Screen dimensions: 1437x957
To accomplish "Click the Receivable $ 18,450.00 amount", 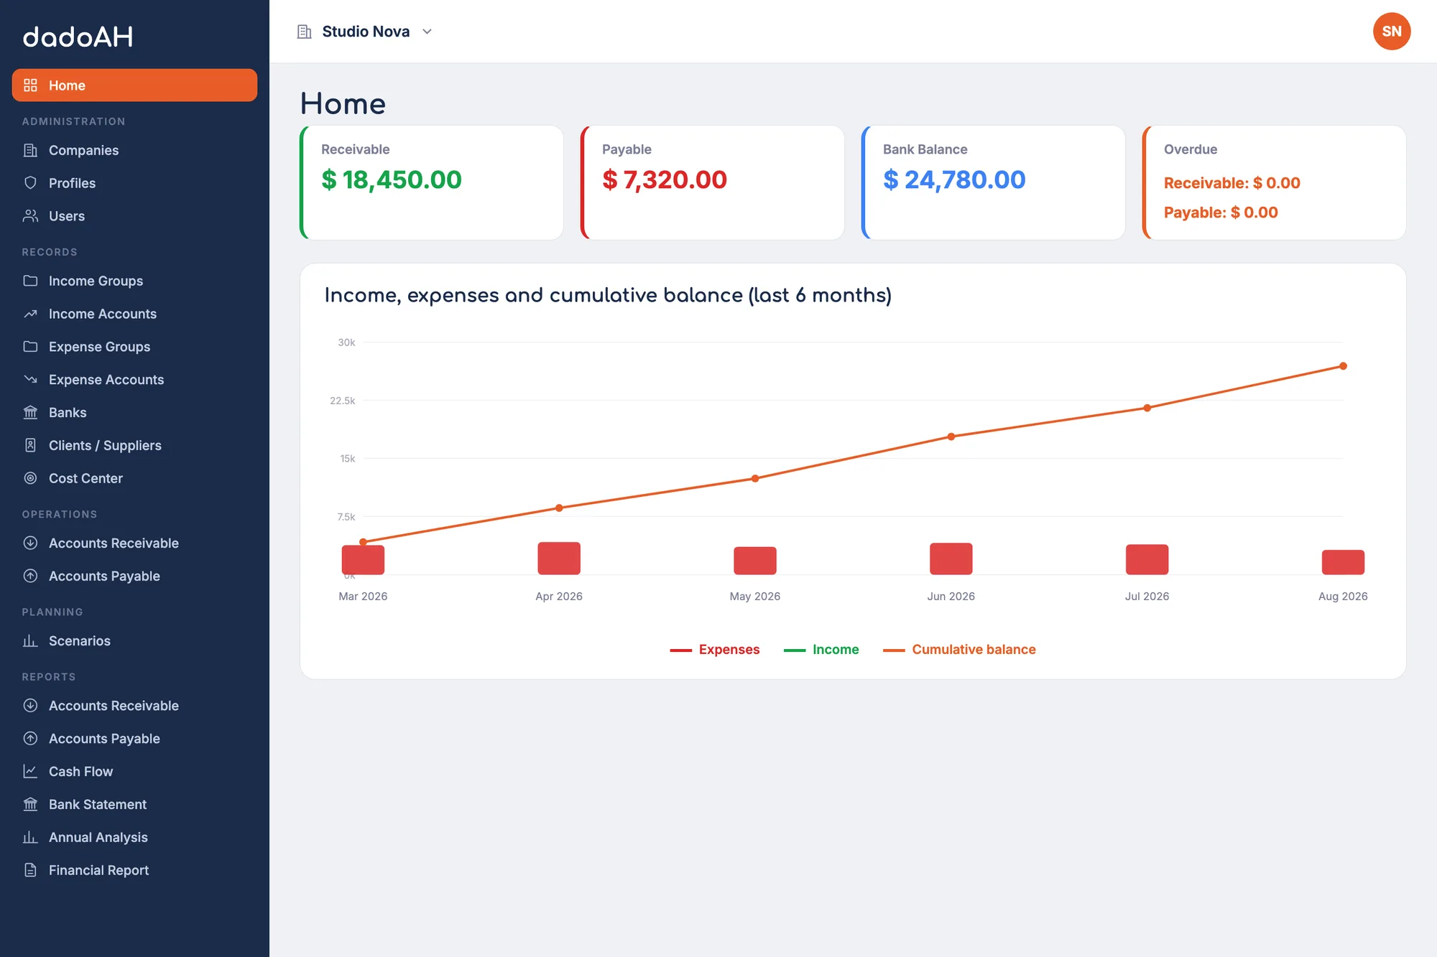I will click(392, 179).
